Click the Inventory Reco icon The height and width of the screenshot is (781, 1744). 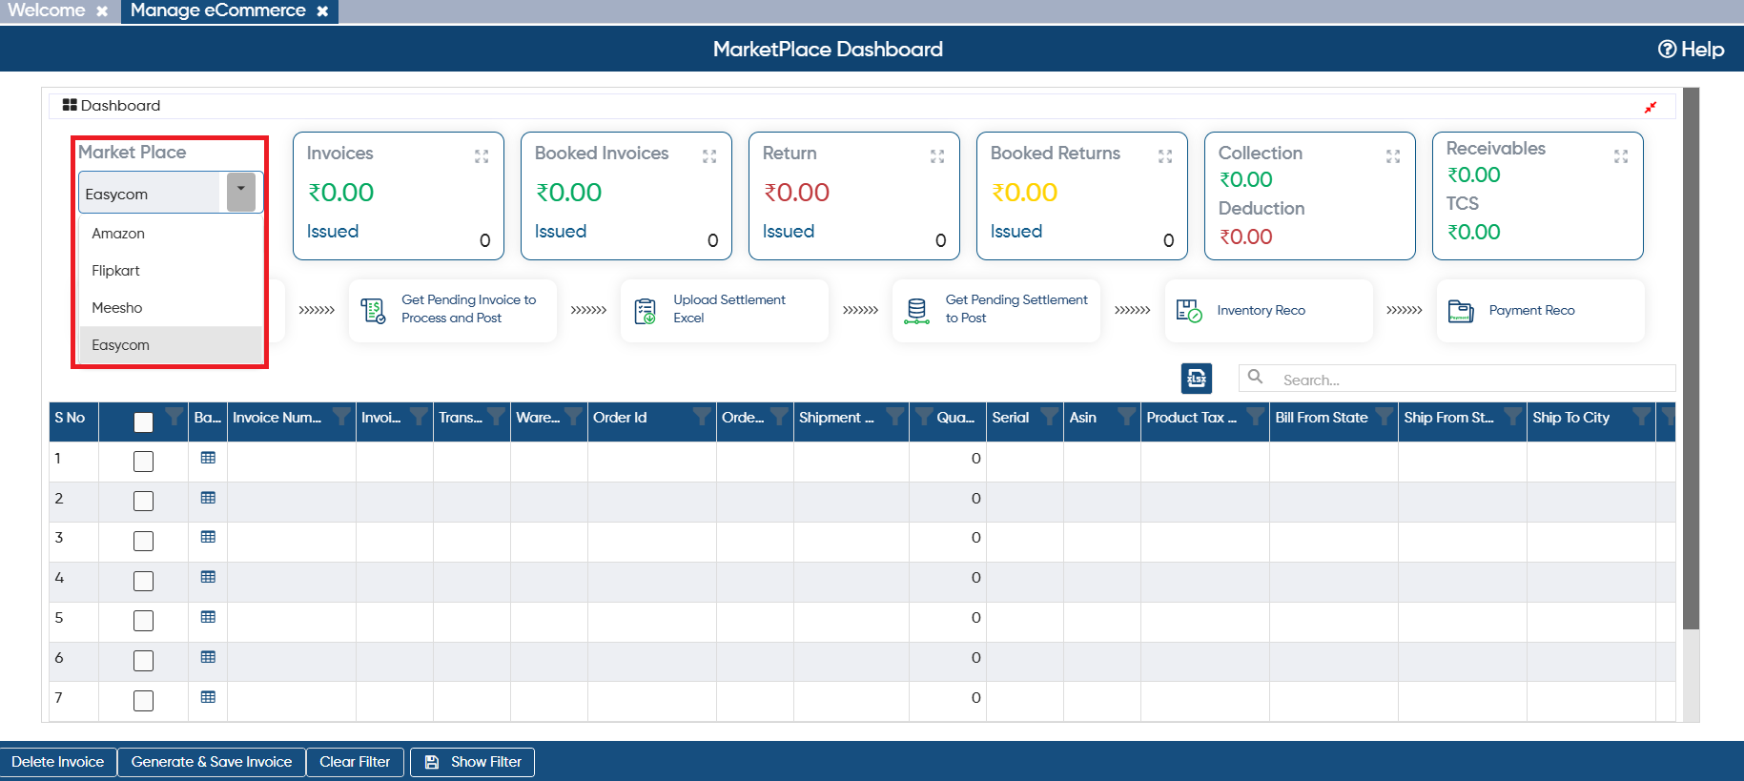[x=1189, y=311]
